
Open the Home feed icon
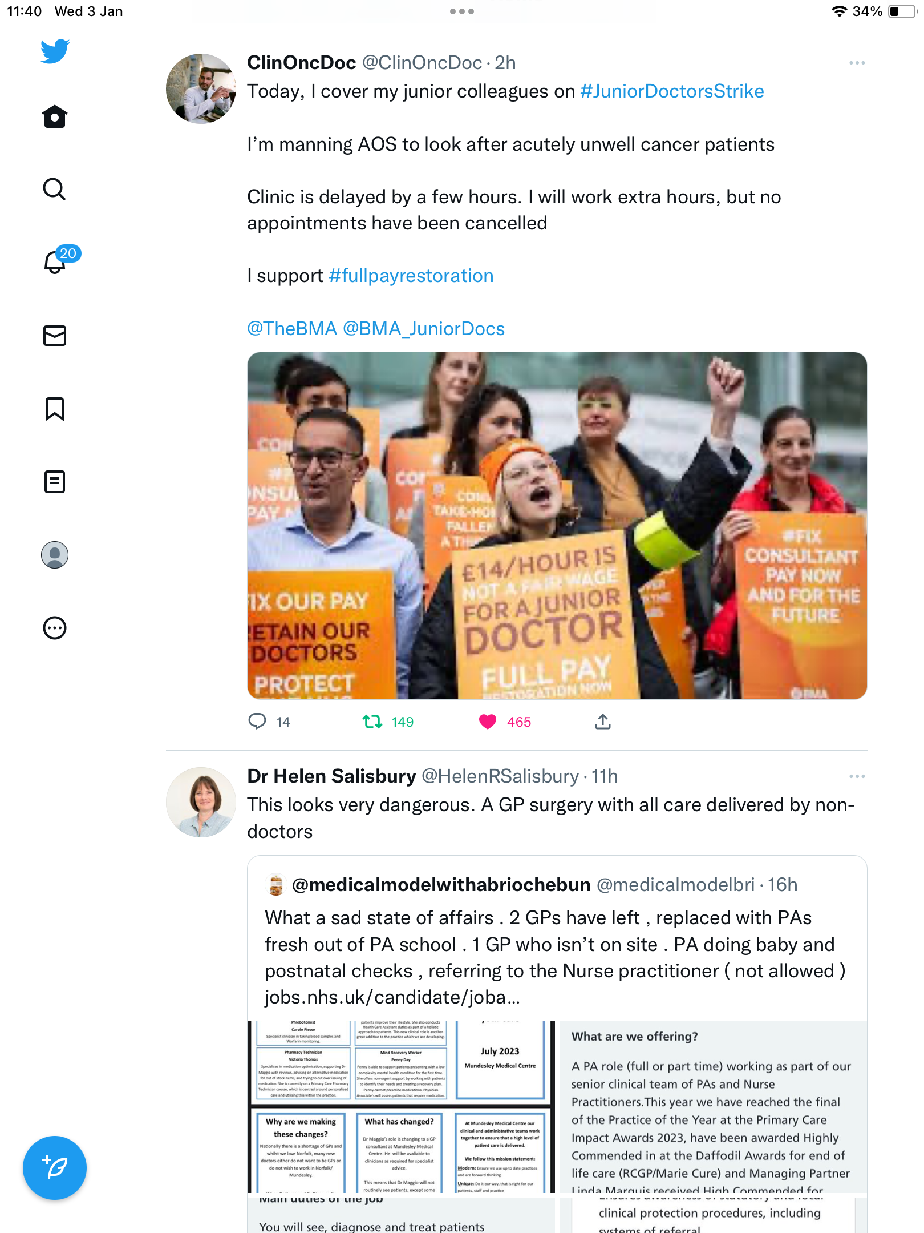coord(55,116)
